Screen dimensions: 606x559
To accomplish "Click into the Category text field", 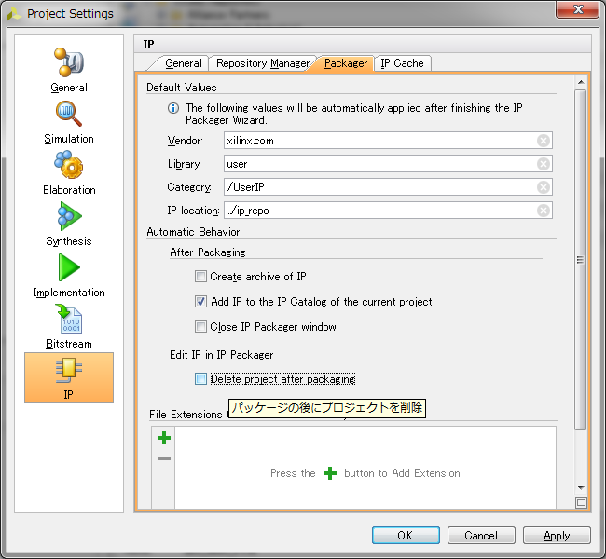I will click(378, 187).
